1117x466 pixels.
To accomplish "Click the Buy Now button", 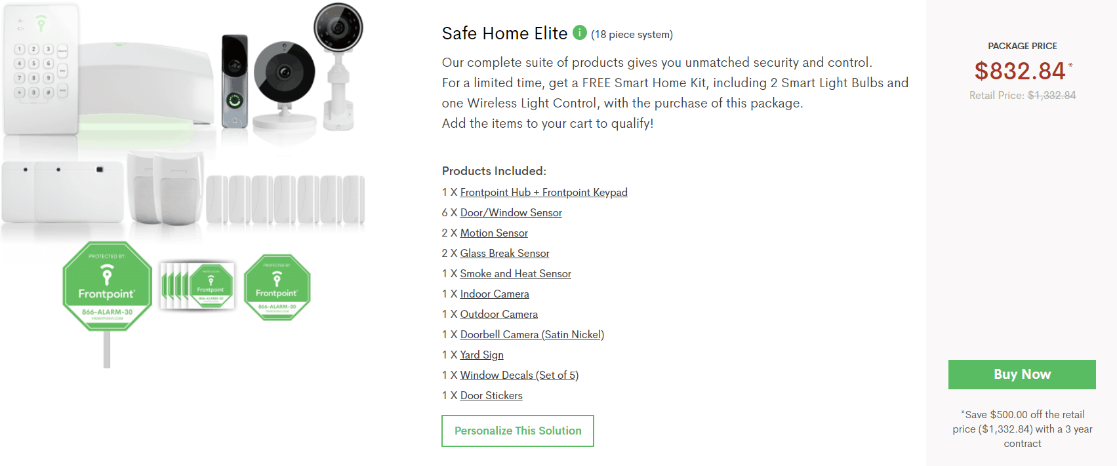I will [1021, 374].
